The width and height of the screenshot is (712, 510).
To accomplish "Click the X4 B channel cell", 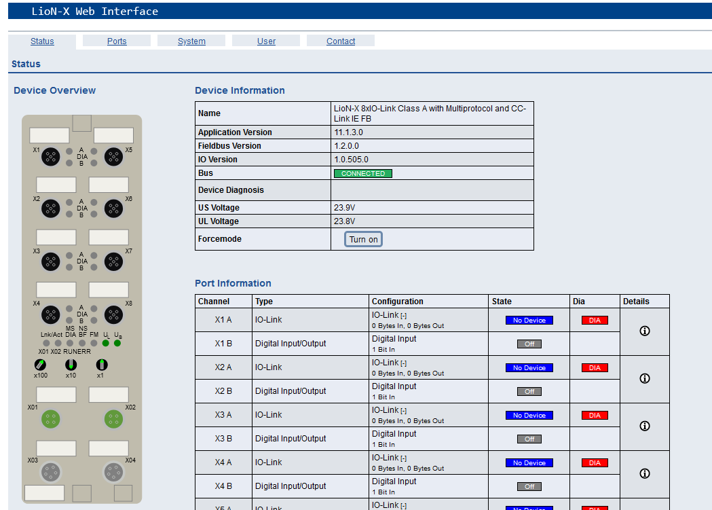I will click(x=223, y=486).
